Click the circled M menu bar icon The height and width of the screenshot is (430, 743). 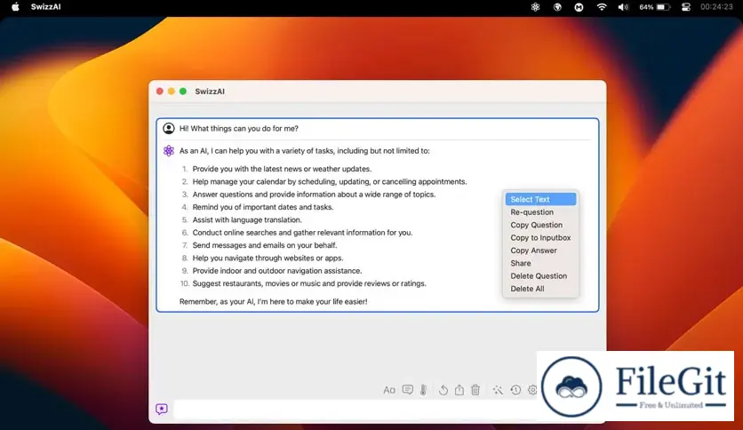click(579, 7)
